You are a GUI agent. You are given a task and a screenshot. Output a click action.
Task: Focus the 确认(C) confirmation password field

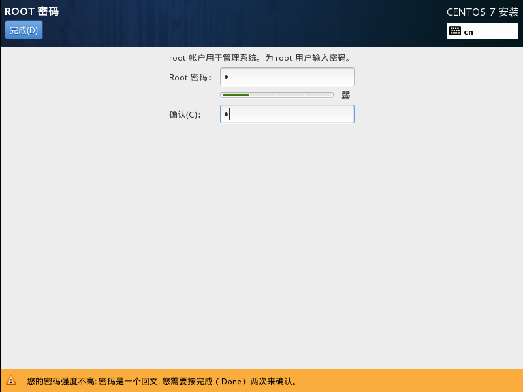(287, 114)
